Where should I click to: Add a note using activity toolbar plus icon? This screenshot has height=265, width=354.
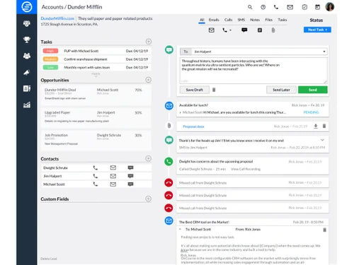pos(260,30)
